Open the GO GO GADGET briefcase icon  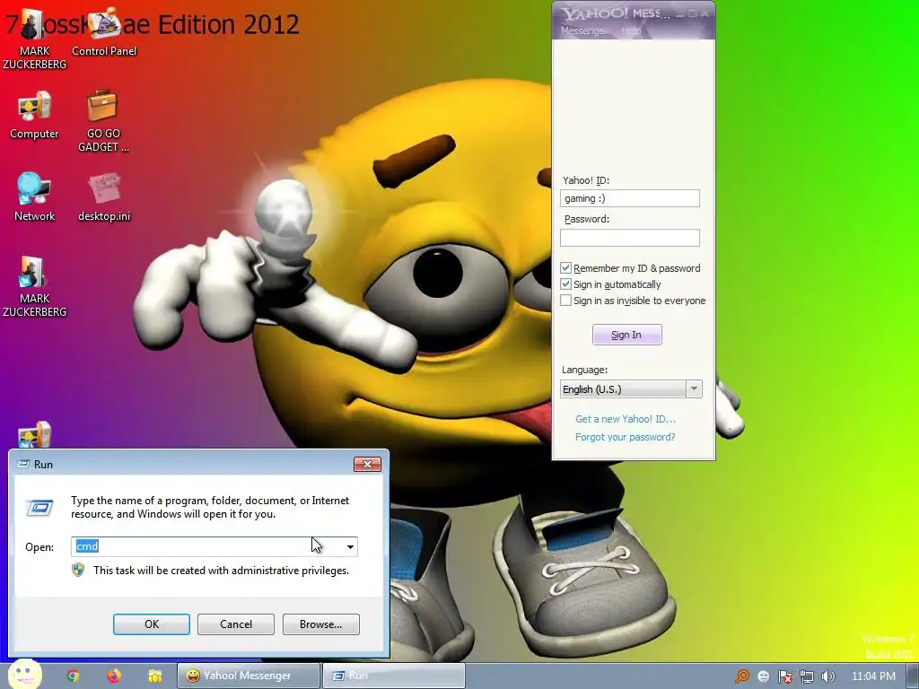click(103, 121)
